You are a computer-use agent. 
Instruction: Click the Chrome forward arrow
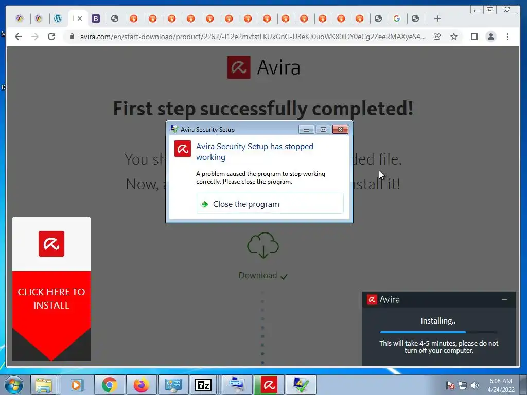click(x=35, y=37)
